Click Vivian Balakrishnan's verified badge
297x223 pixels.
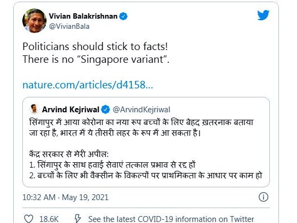[x=123, y=16]
